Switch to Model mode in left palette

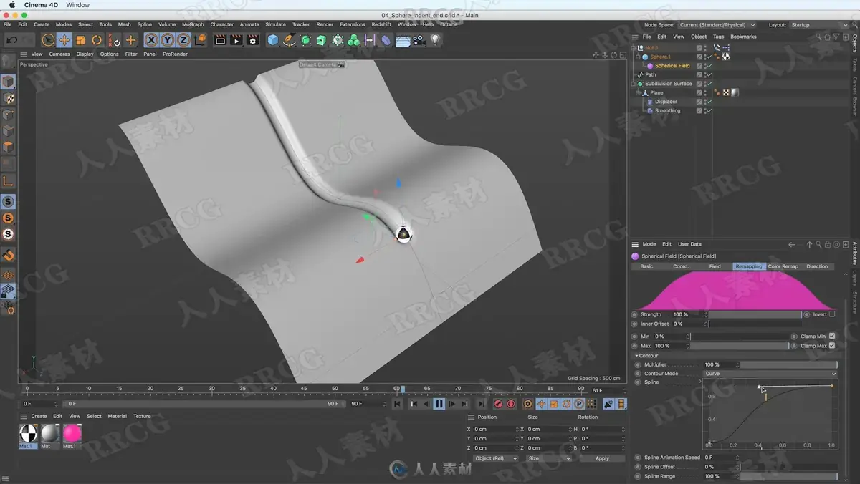(8, 82)
